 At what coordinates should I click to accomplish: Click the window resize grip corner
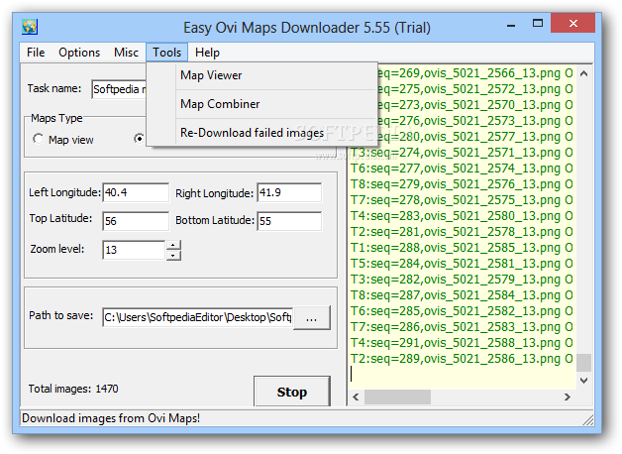click(x=588, y=420)
